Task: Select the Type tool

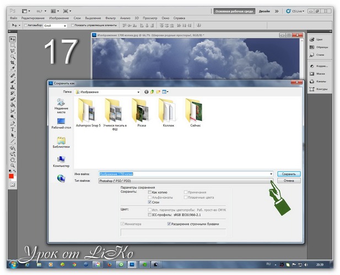Action: [13, 129]
